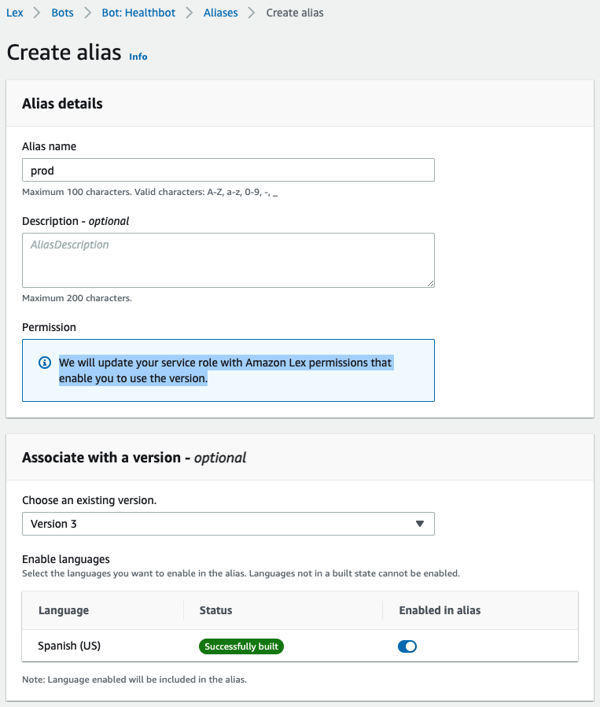
Task: Click the Language column header
Action: (x=64, y=610)
